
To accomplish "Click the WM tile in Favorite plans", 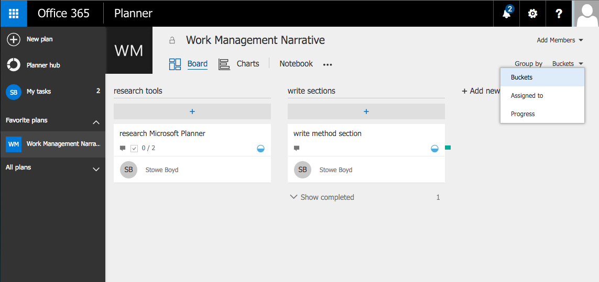I will (x=14, y=144).
